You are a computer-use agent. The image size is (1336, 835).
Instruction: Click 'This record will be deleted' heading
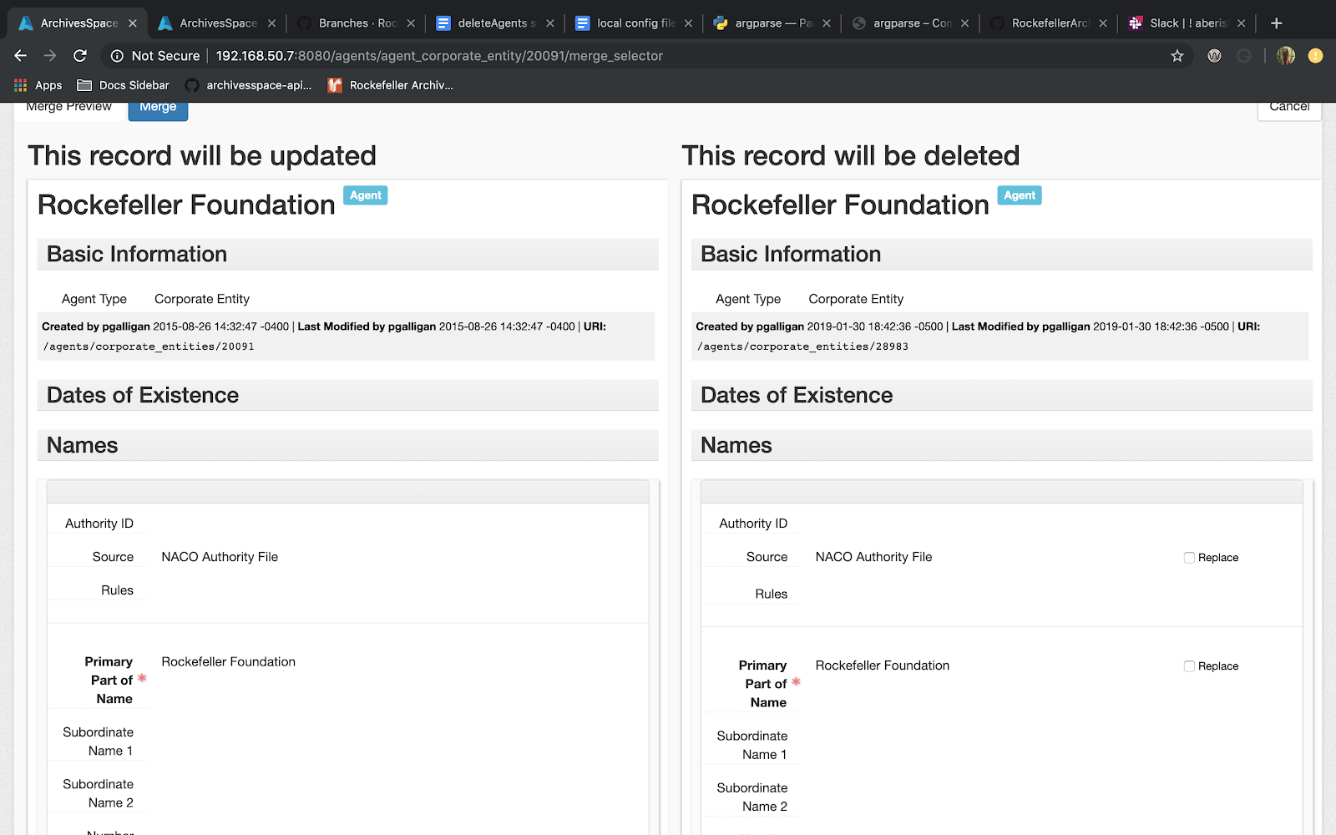click(851, 155)
